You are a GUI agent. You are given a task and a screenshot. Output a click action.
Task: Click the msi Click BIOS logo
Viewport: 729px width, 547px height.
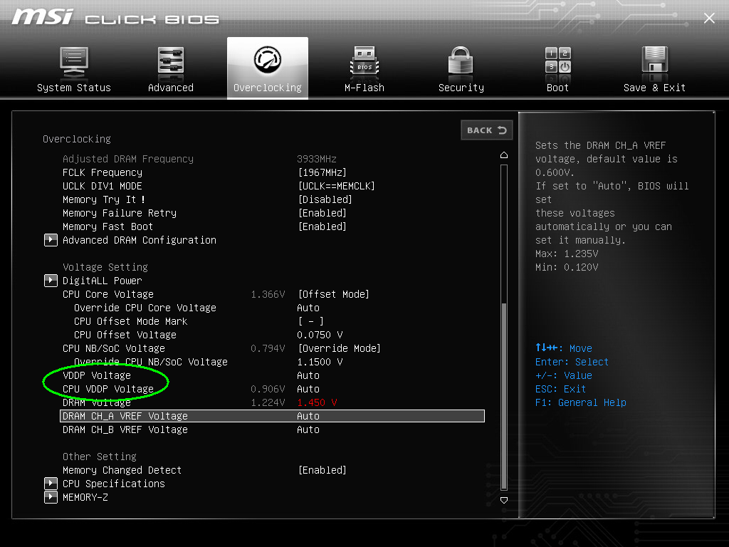(115, 17)
